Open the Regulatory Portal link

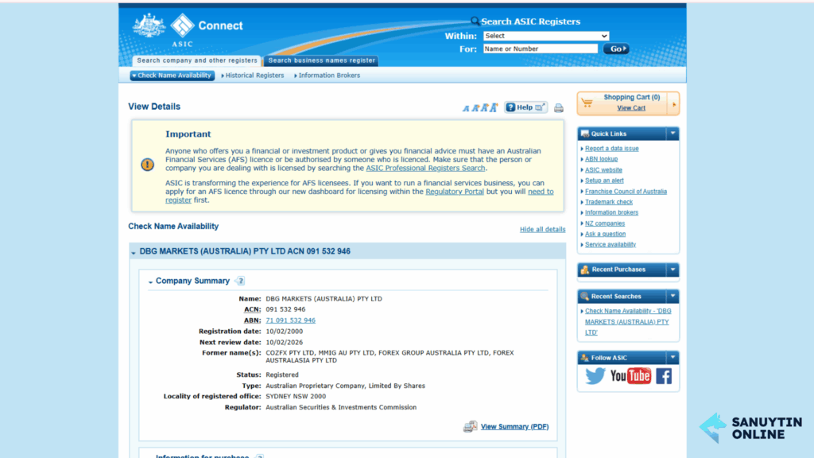point(455,192)
